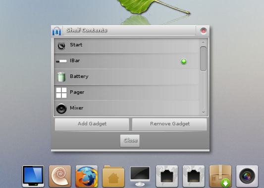Click the list scroll down arrow

click(x=203, y=112)
